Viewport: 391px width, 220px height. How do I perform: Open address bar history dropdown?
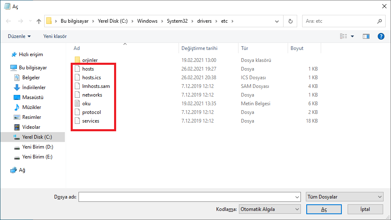pyautogui.click(x=277, y=21)
